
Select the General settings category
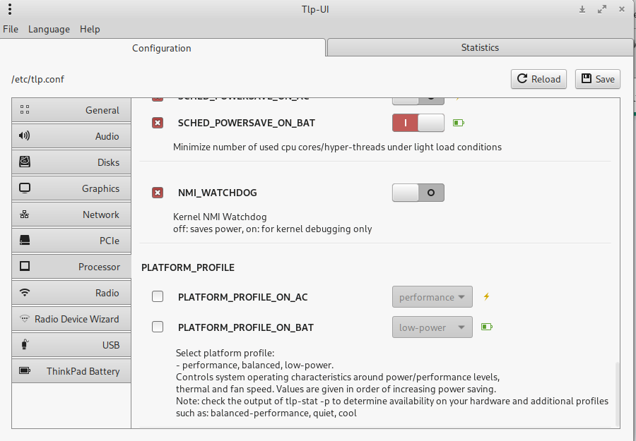click(x=71, y=110)
